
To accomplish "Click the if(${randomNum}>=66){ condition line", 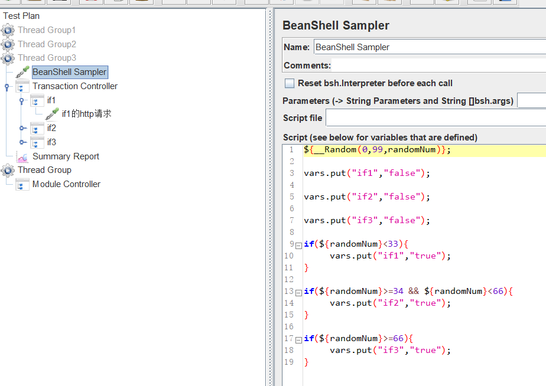I will coord(358,339).
